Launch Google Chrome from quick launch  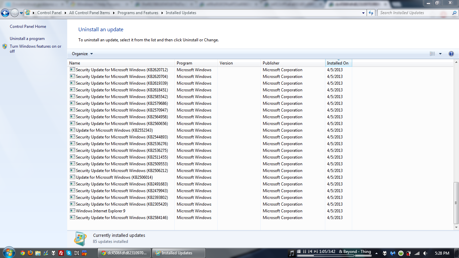click(23, 253)
